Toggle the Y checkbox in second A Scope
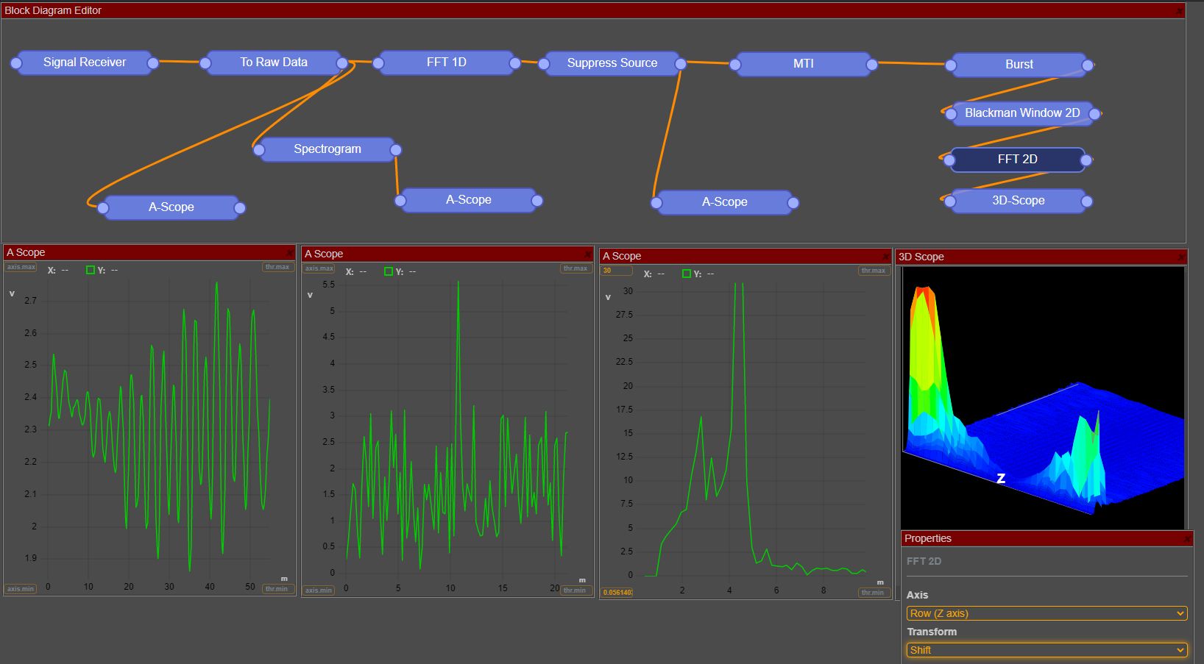This screenshot has height=664, width=1204. (x=389, y=271)
